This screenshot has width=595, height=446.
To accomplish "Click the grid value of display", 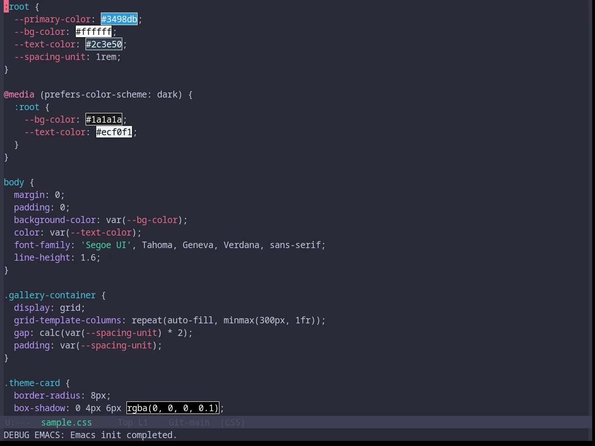I will (70, 308).
